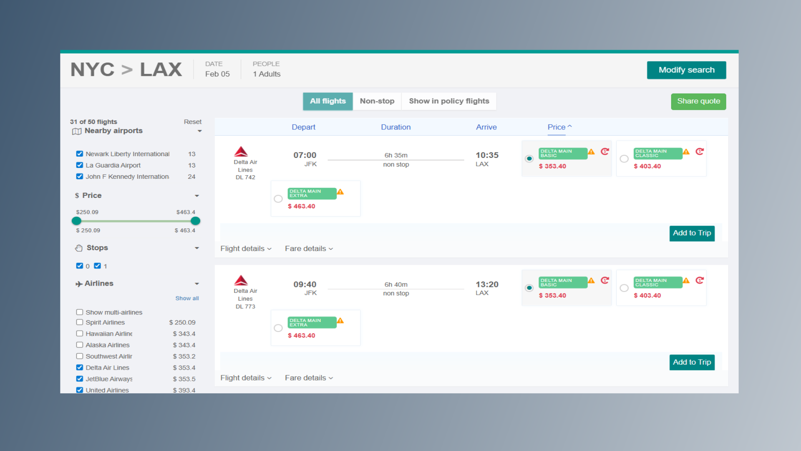Switch to the Non-stop tab
Screen dimensions: 801x451
pyautogui.click(x=377, y=101)
